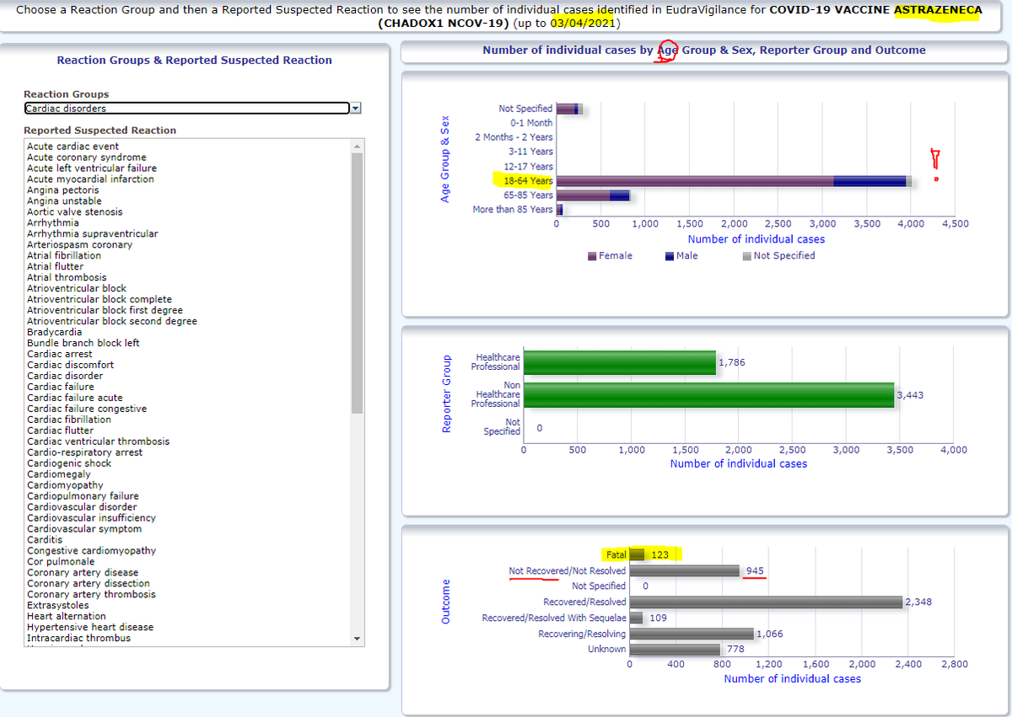
Task: Click the Unknown outcome 778 bar
Action: point(675,650)
